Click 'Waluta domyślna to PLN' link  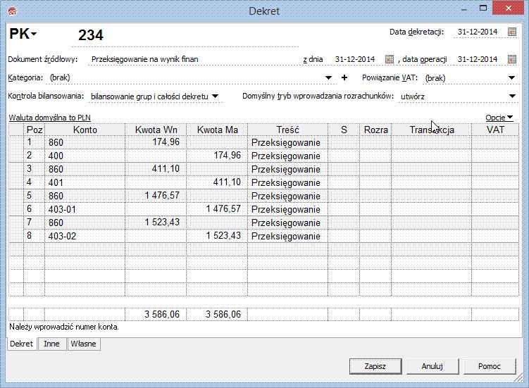click(x=49, y=118)
